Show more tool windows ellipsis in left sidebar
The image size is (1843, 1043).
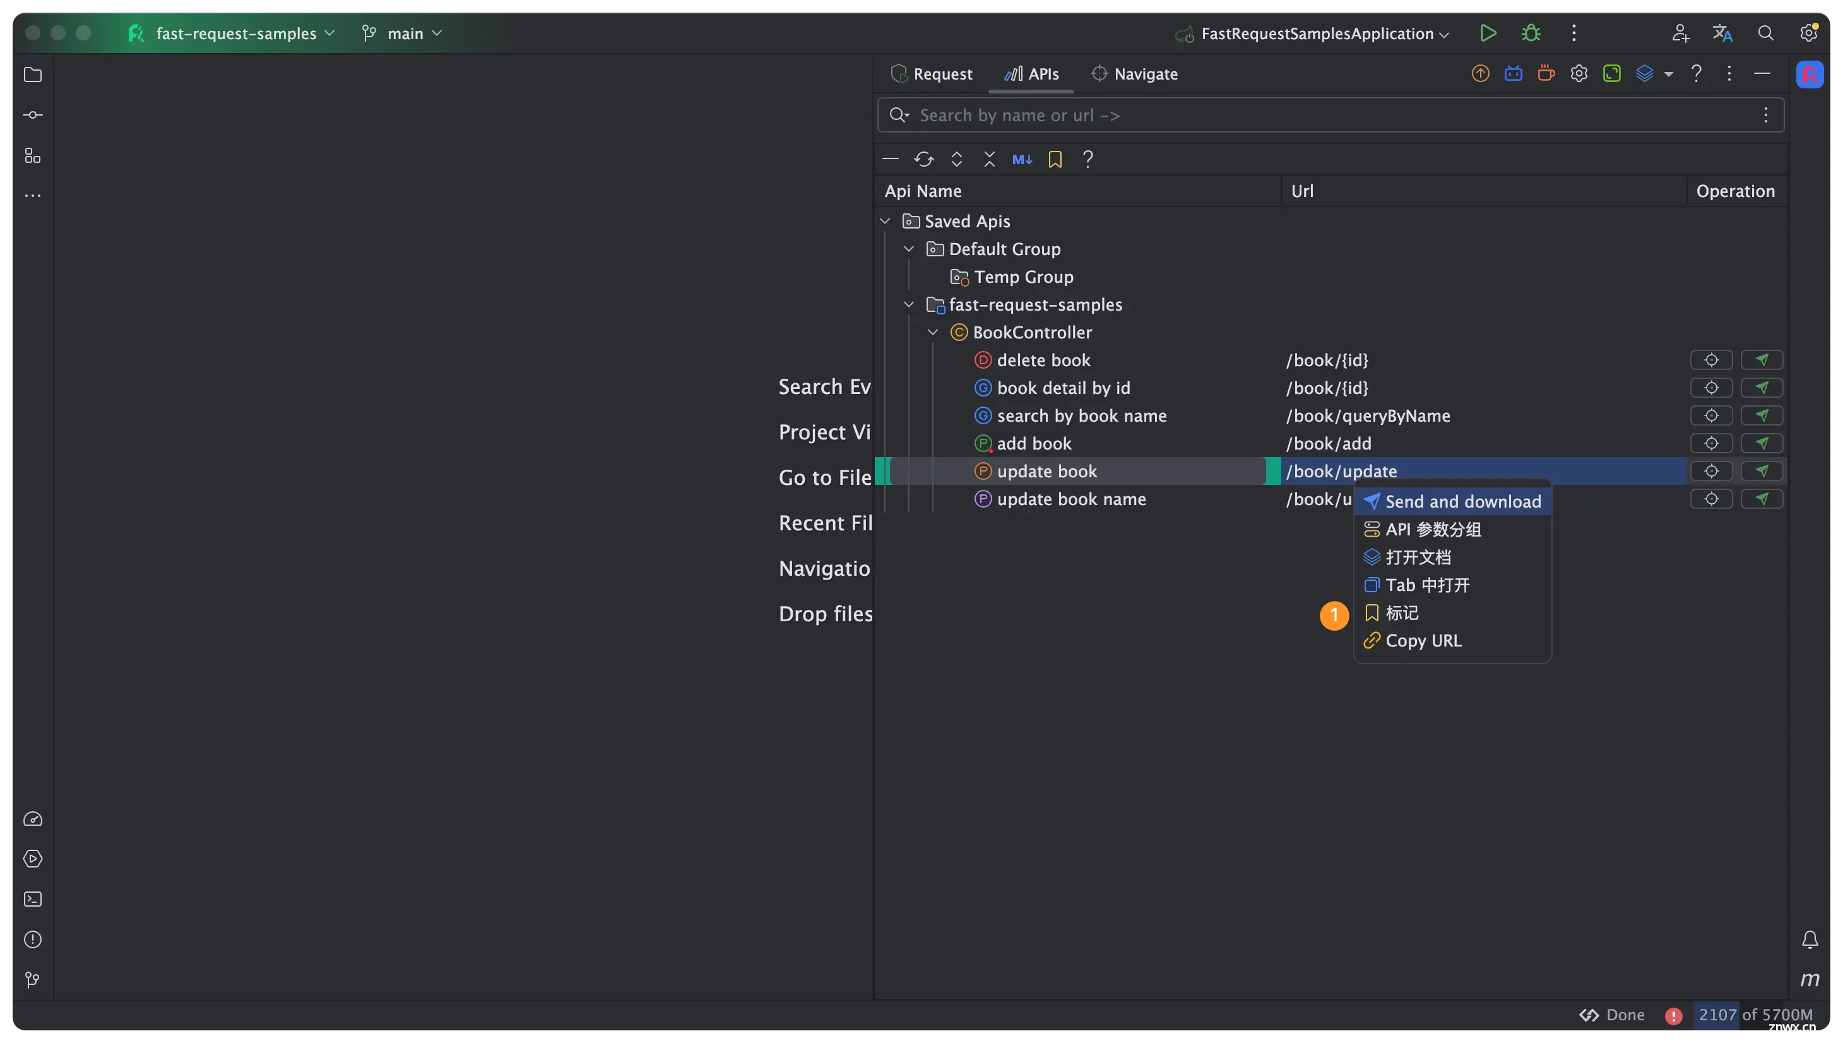coord(33,195)
